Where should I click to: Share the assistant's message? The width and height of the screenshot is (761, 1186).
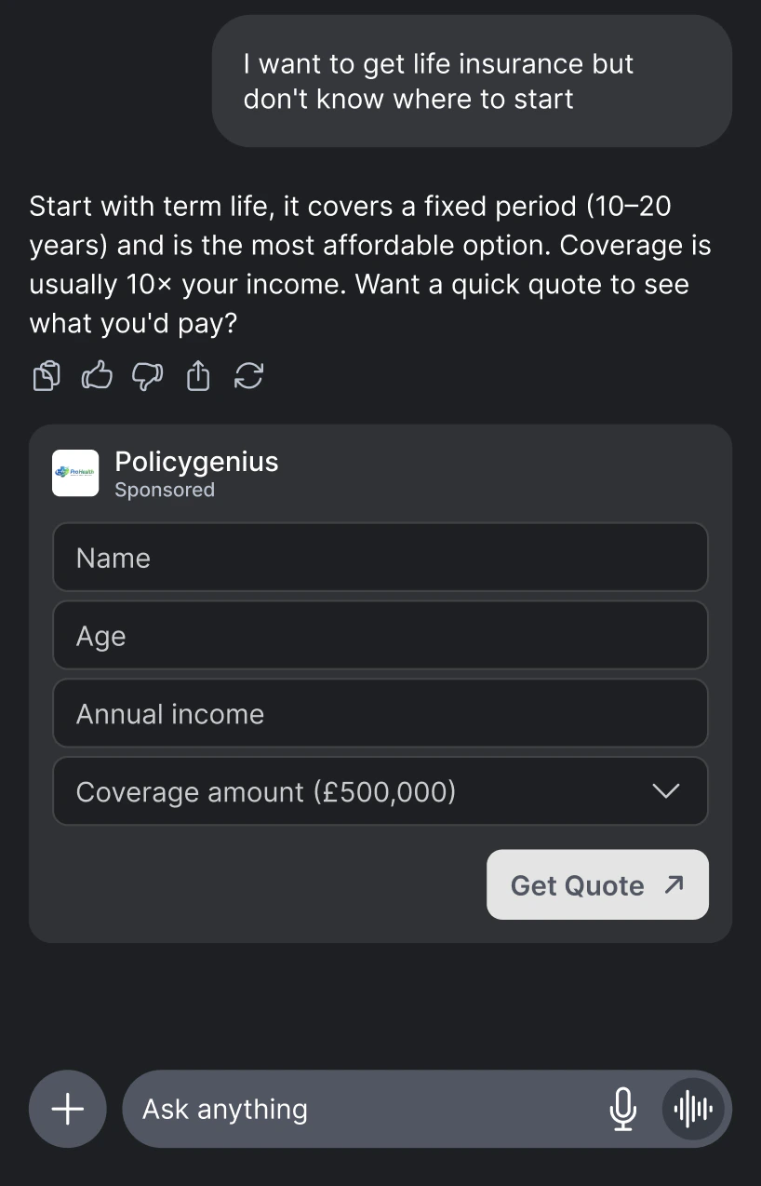pos(197,375)
